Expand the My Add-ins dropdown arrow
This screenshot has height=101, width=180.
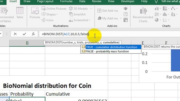(x=121, y=18)
